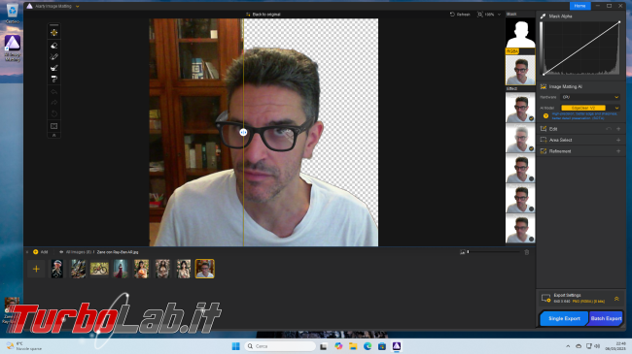The height and width of the screenshot is (354, 632).
Task: Expand the Refinement section with plus
Action: click(618, 151)
